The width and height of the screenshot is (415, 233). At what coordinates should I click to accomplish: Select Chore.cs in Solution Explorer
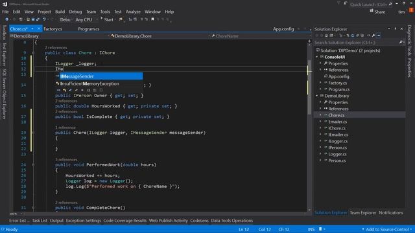click(336, 115)
